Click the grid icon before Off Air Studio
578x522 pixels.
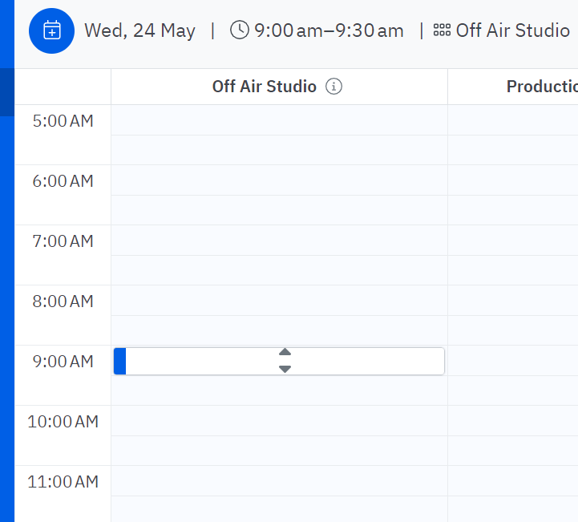442,30
